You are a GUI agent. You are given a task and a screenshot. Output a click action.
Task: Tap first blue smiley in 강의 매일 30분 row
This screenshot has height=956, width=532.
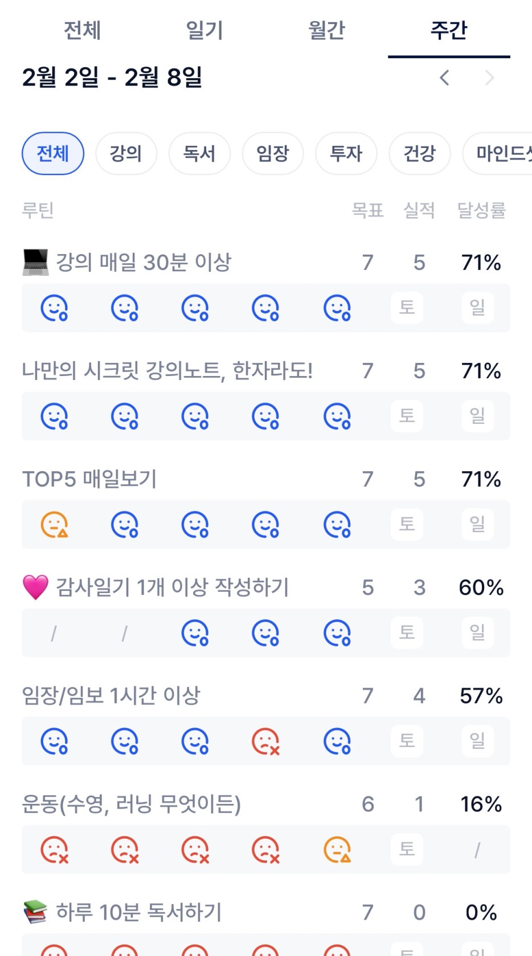[54, 308]
